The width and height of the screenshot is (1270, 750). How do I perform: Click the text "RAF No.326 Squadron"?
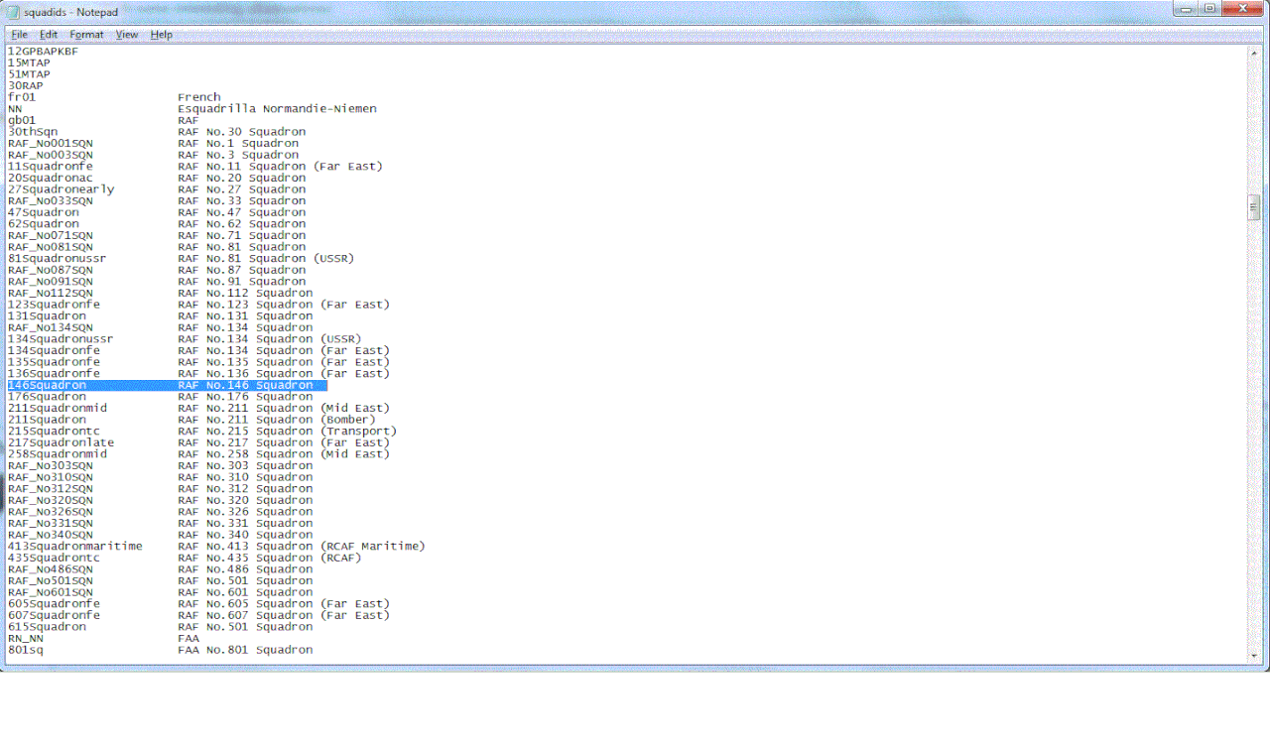[245, 512]
